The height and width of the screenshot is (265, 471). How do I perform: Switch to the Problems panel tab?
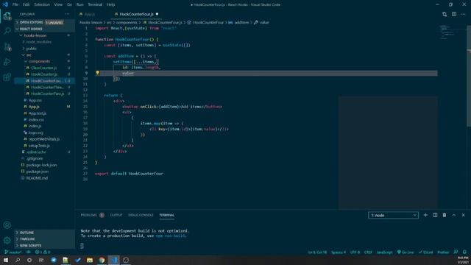(92, 215)
